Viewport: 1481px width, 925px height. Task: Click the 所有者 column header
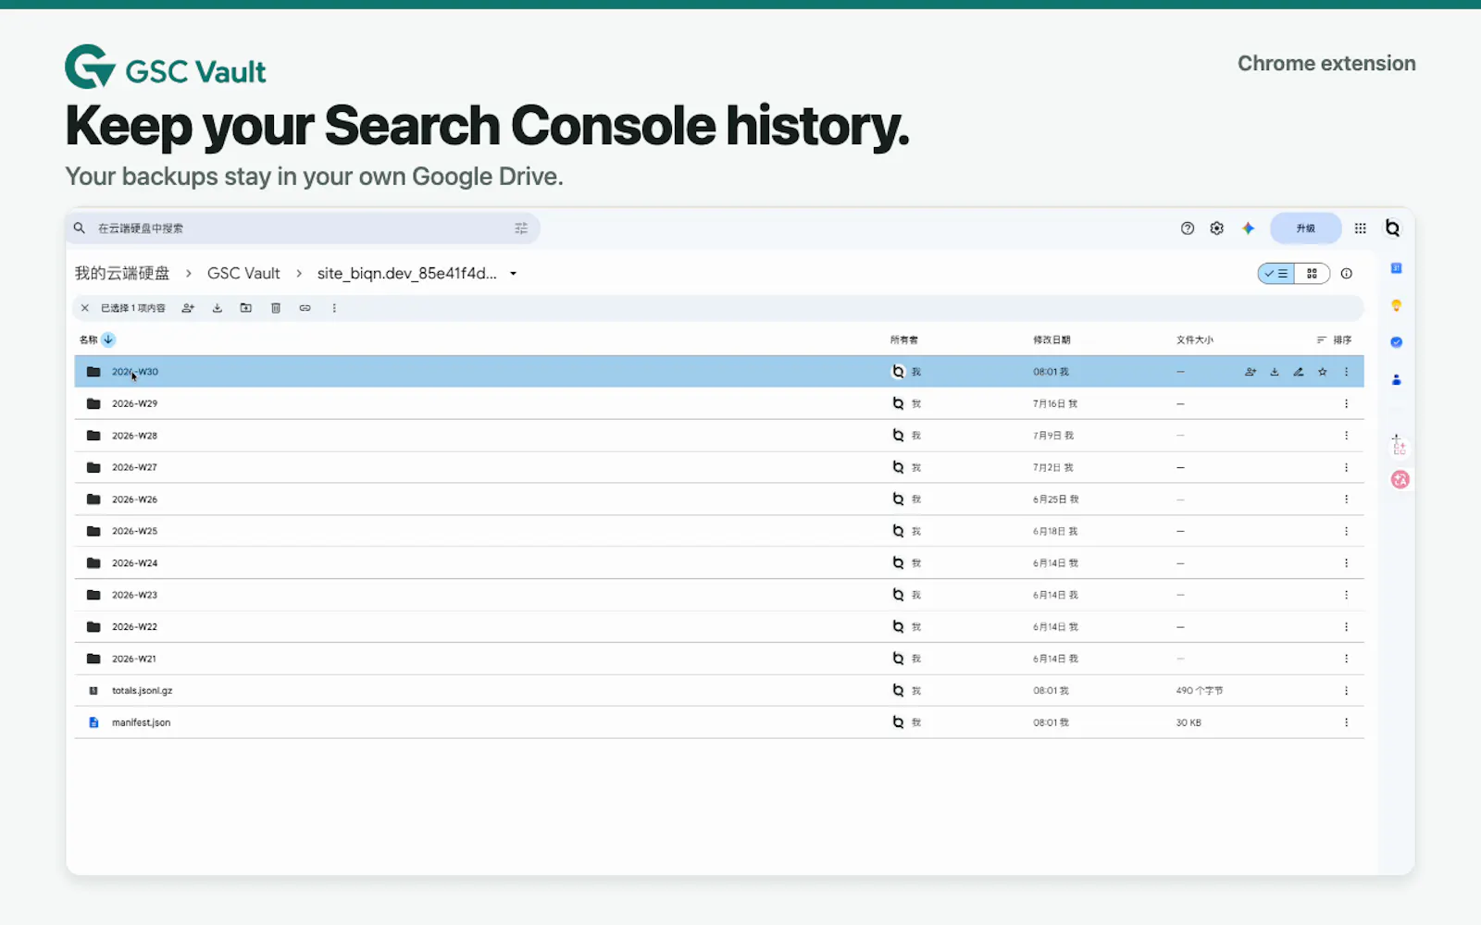[904, 339]
